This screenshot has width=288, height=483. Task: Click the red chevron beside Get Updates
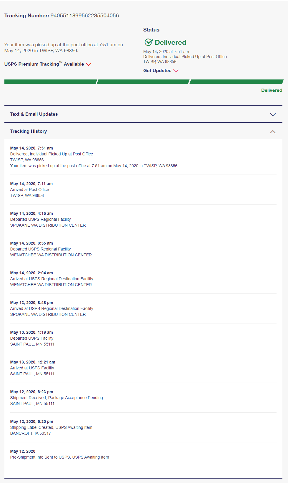[x=176, y=71]
